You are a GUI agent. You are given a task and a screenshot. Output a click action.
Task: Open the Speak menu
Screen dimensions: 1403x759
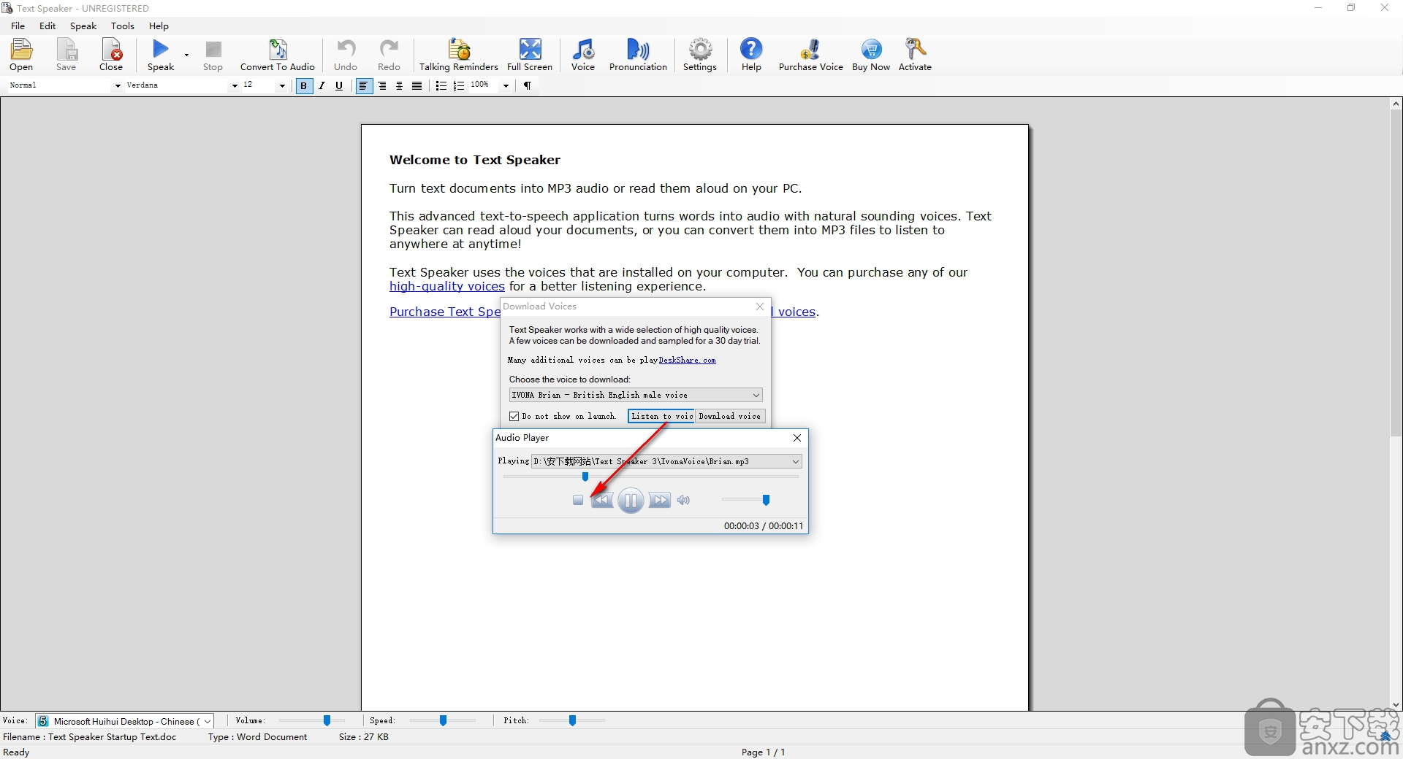click(x=83, y=26)
